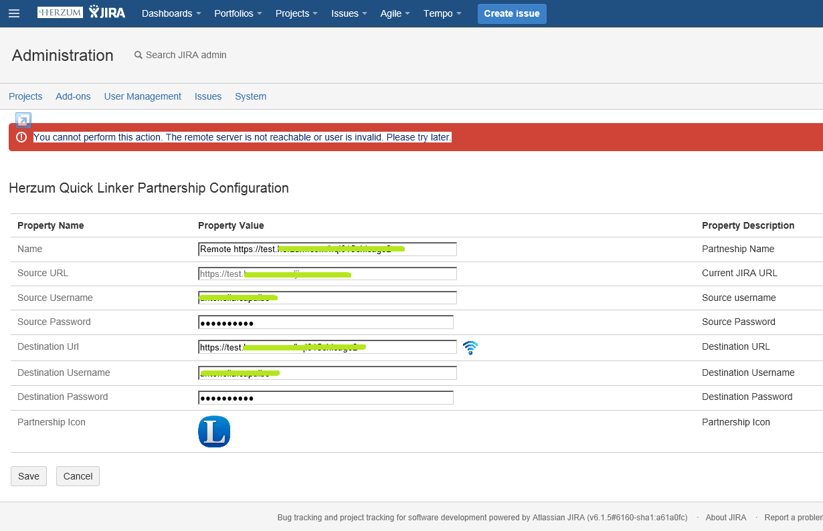The image size is (823, 531).
Task: Open the User Management tab
Action: pyautogui.click(x=143, y=96)
